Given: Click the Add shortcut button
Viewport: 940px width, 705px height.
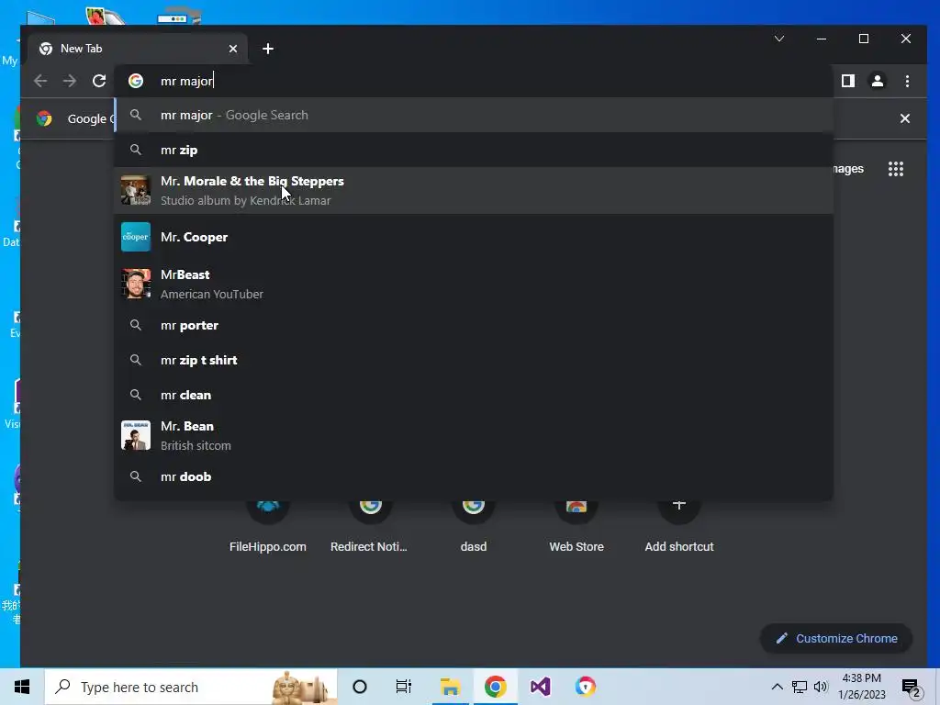Looking at the screenshot, I should tap(679, 524).
